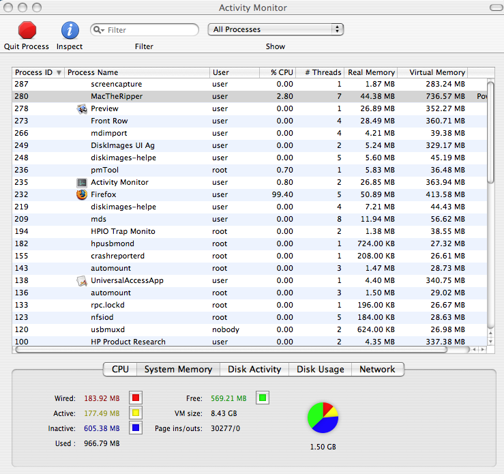Click the Activity Monitor icon in the process list
The image size is (504, 474).
[82, 183]
